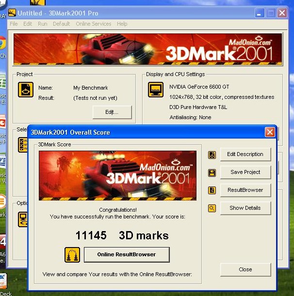Click the Close button in score dialog
294x296 pixels.
click(245, 269)
